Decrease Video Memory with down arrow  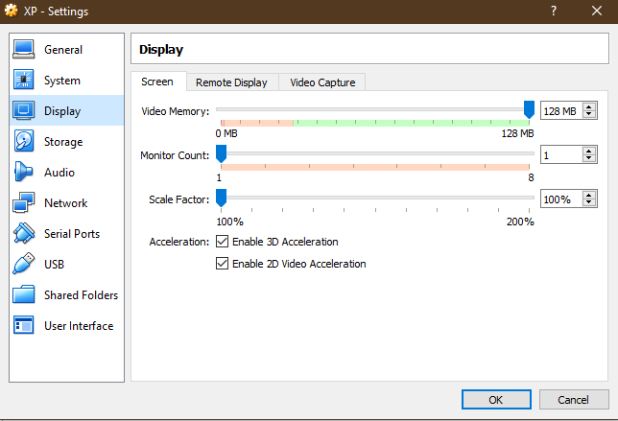pos(589,114)
